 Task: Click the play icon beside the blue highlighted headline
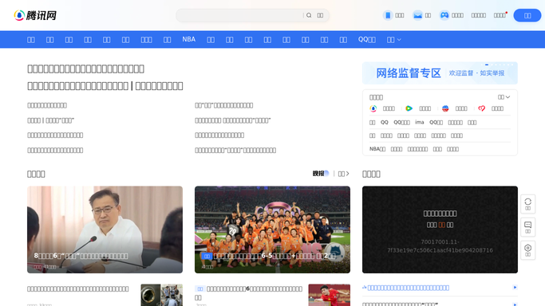tap(515, 287)
